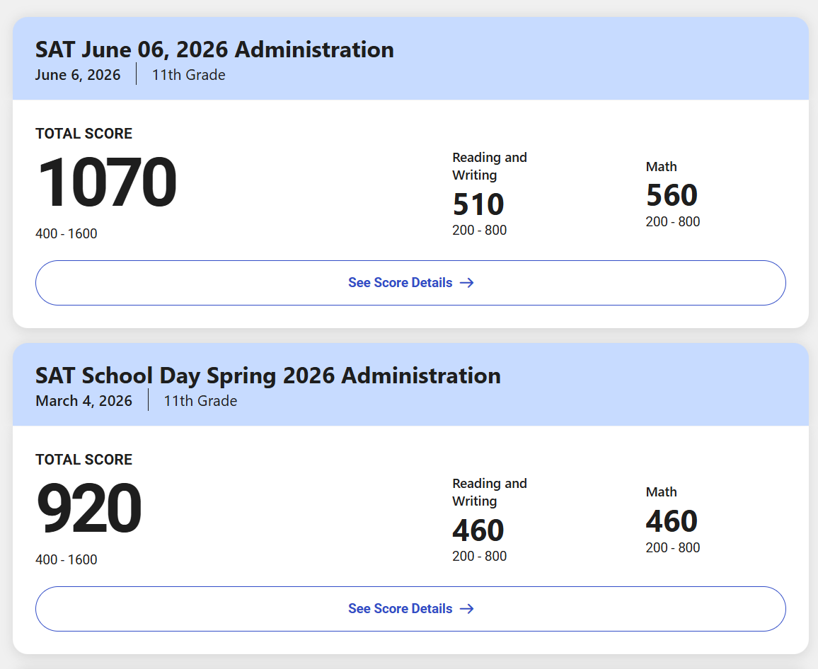Select the SAT June 06, 2026 Administration heading
The width and height of the screenshot is (818, 669).
click(214, 50)
